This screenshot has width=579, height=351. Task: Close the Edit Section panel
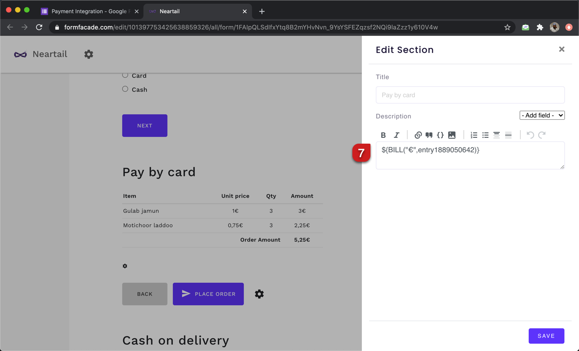(x=561, y=49)
